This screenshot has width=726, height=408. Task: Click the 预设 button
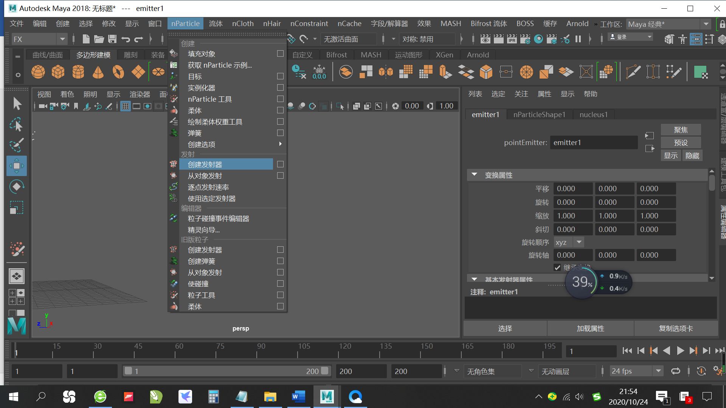tap(681, 143)
